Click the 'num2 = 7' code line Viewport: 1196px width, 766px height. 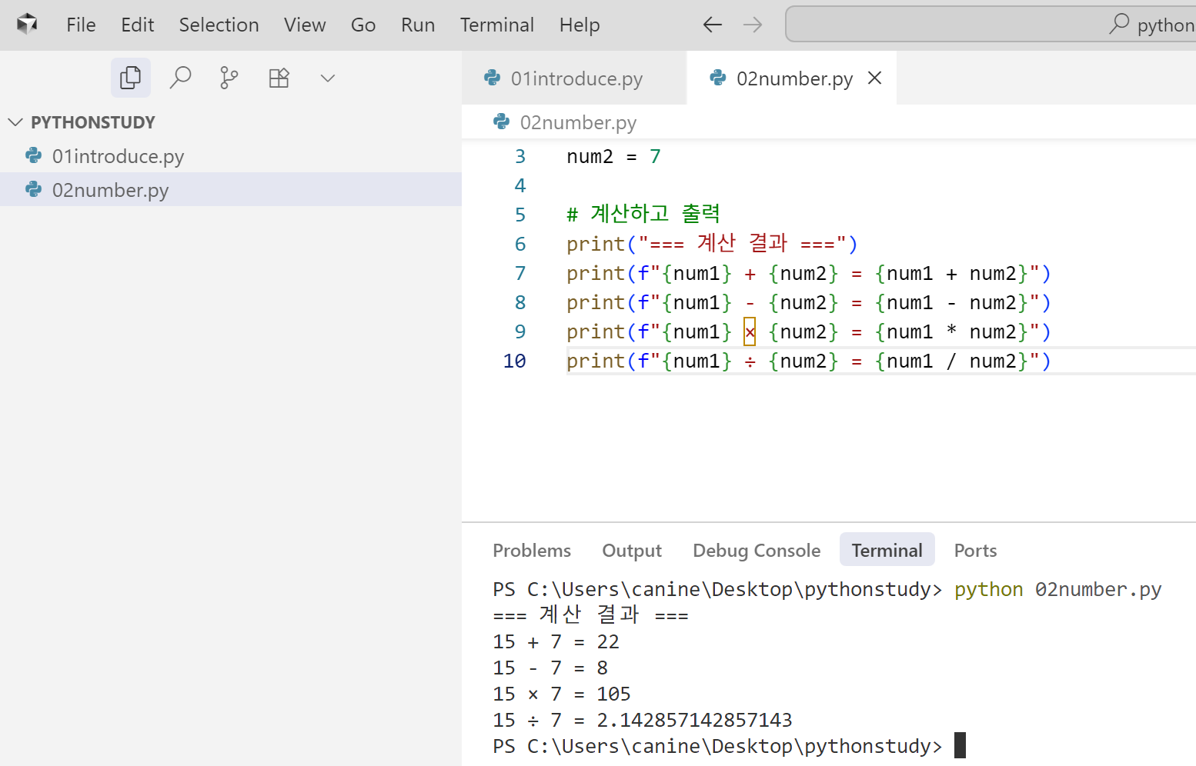[613, 156]
